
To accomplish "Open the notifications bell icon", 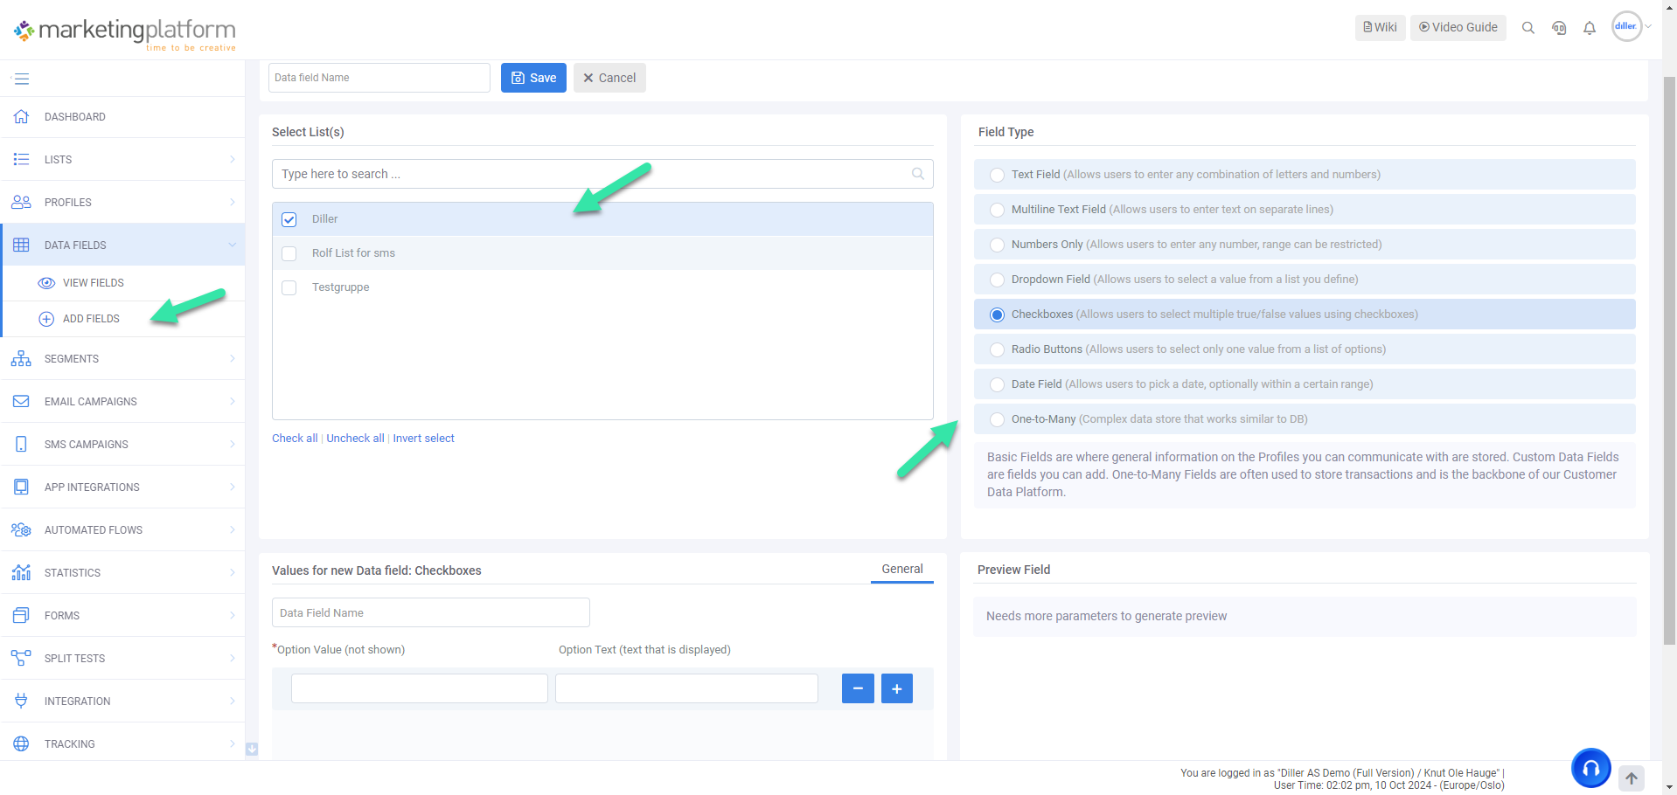I will [1589, 28].
